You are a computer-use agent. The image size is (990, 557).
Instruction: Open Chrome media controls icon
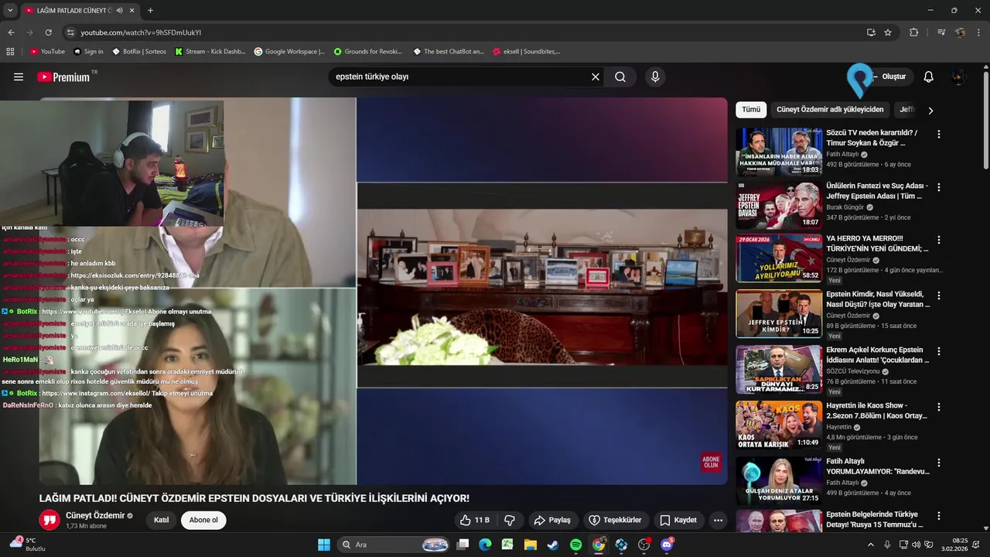coord(941,32)
